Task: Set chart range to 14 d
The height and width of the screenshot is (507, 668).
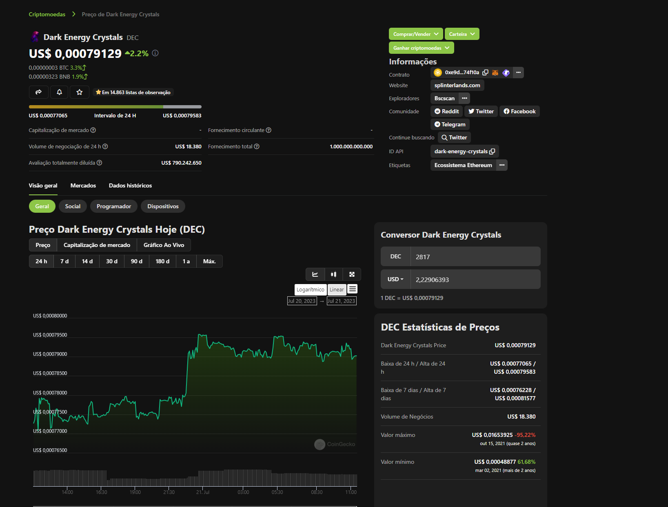Action: tap(87, 261)
